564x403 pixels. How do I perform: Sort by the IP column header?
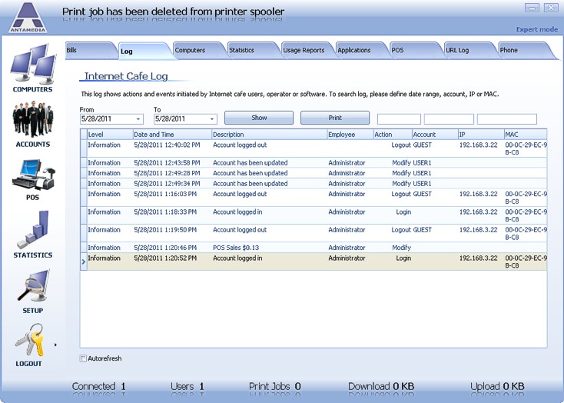click(481, 135)
